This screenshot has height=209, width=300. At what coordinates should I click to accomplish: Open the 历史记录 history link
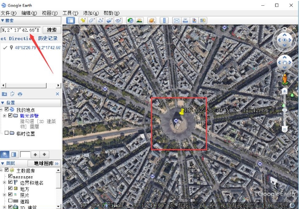[47, 38]
